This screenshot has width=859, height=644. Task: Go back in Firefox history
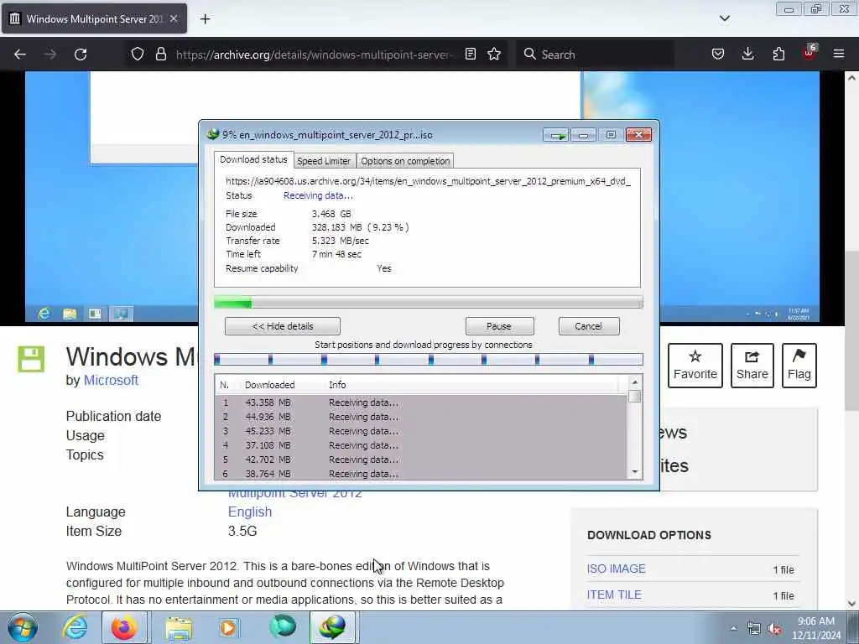(x=20, y=55)
